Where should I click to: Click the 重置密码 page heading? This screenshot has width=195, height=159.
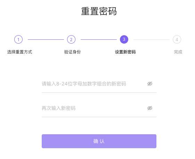click(99, 11)
